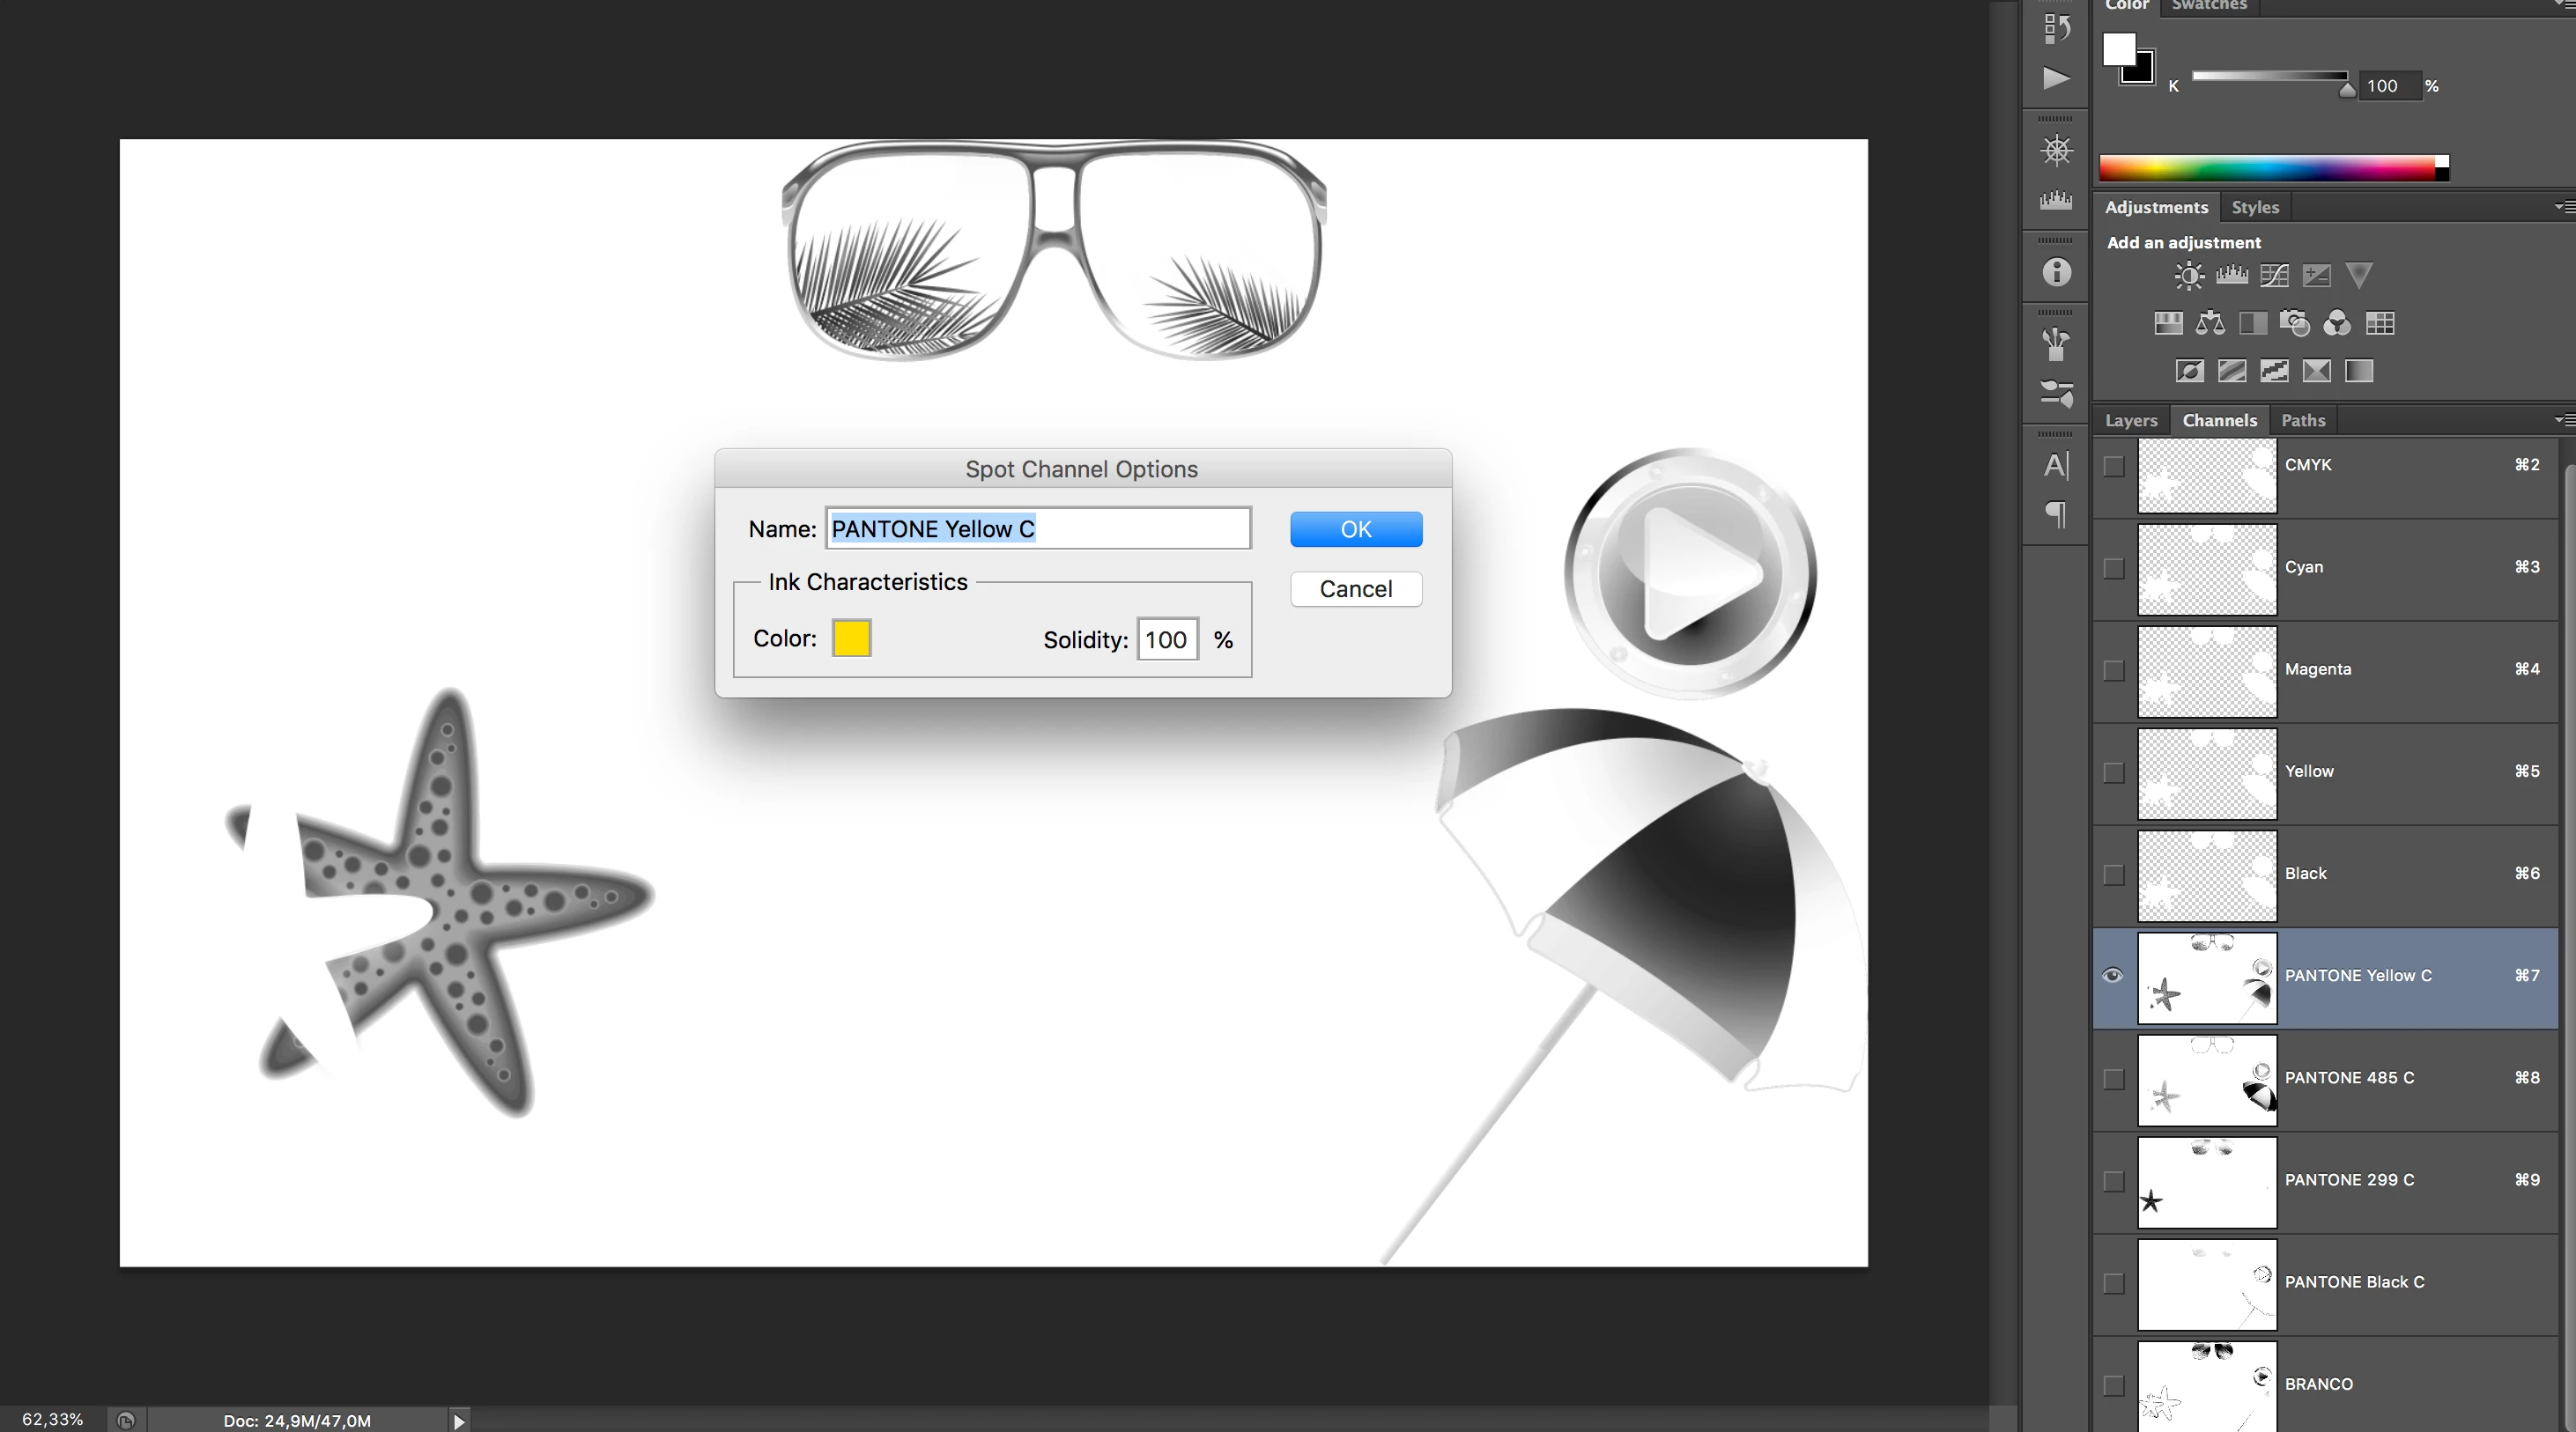Add a Curves adjustment

(x=2273, y=275)
